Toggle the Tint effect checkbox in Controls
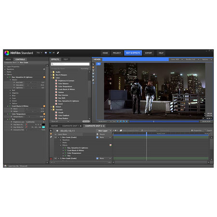The image size is (217, 217). click(10, 119)
